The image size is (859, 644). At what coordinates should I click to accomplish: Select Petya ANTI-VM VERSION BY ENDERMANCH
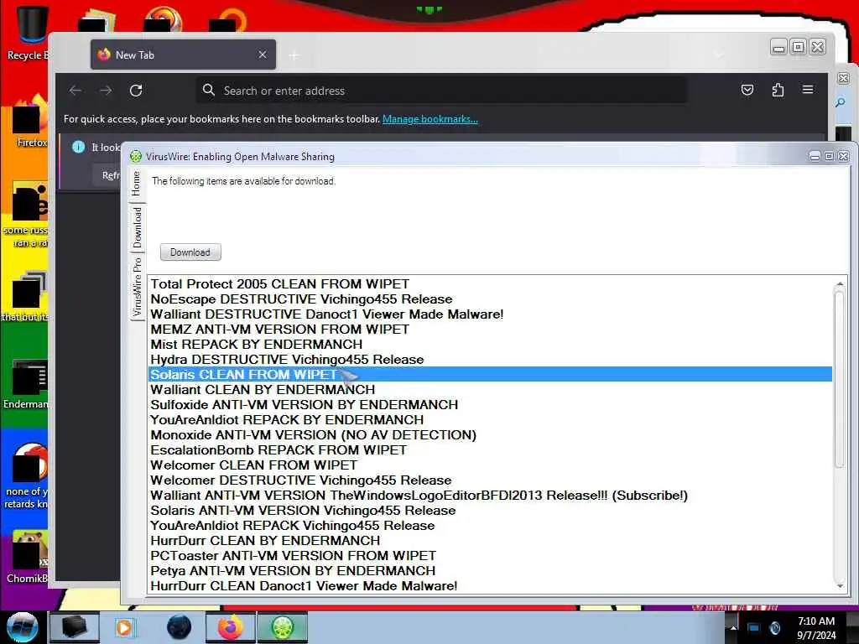tap(490, 570)
